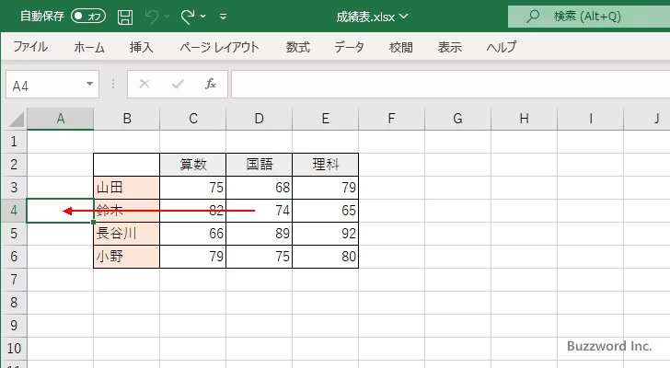
Task: Select row 7 header
Action: [14, 280]
